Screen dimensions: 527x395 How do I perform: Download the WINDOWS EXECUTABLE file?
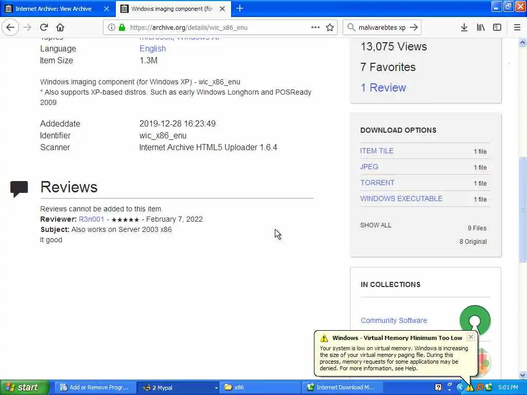pyautogui.click(x=401, y=199)
